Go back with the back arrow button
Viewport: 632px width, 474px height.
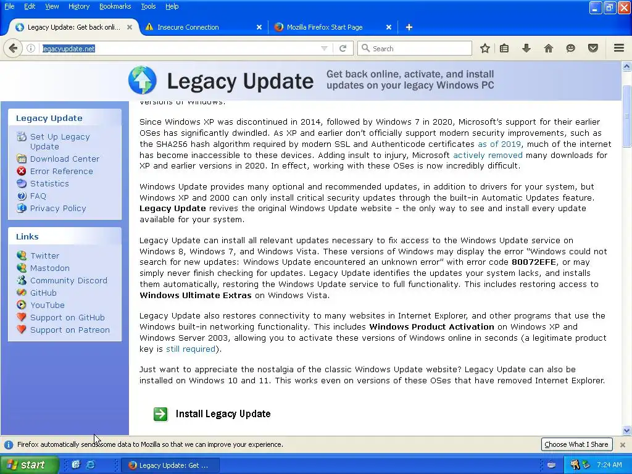[x=13, y=48]
